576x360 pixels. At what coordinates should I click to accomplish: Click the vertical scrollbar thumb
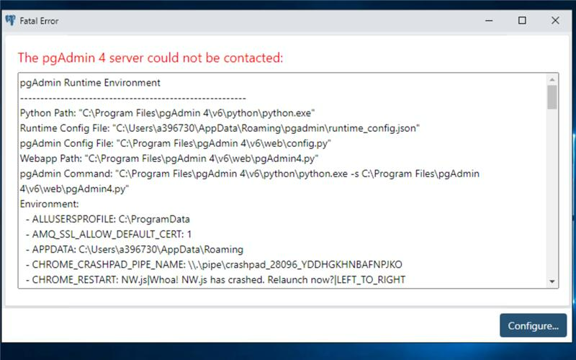click(552, 97)
